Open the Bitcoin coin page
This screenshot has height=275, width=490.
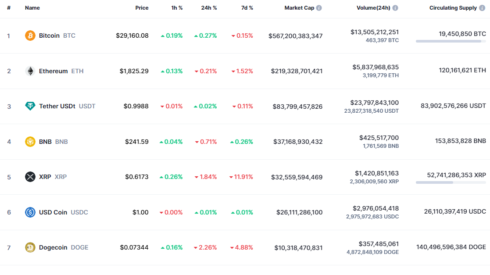click(50, 36)
